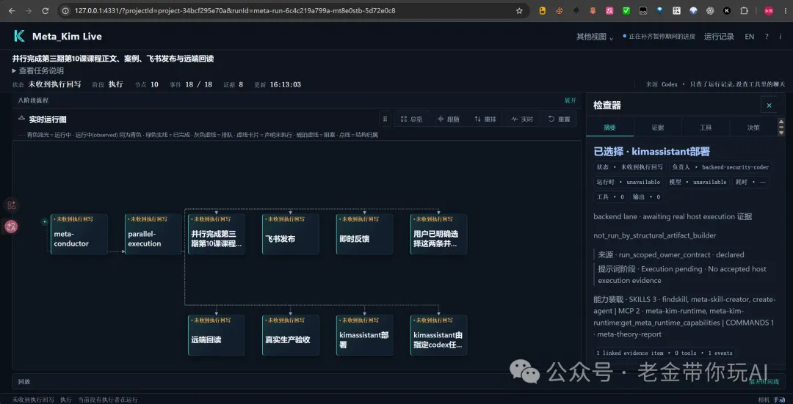Click the 负责人 backend-security-coder chip
The image size is (793, 404).
[720, 167]
